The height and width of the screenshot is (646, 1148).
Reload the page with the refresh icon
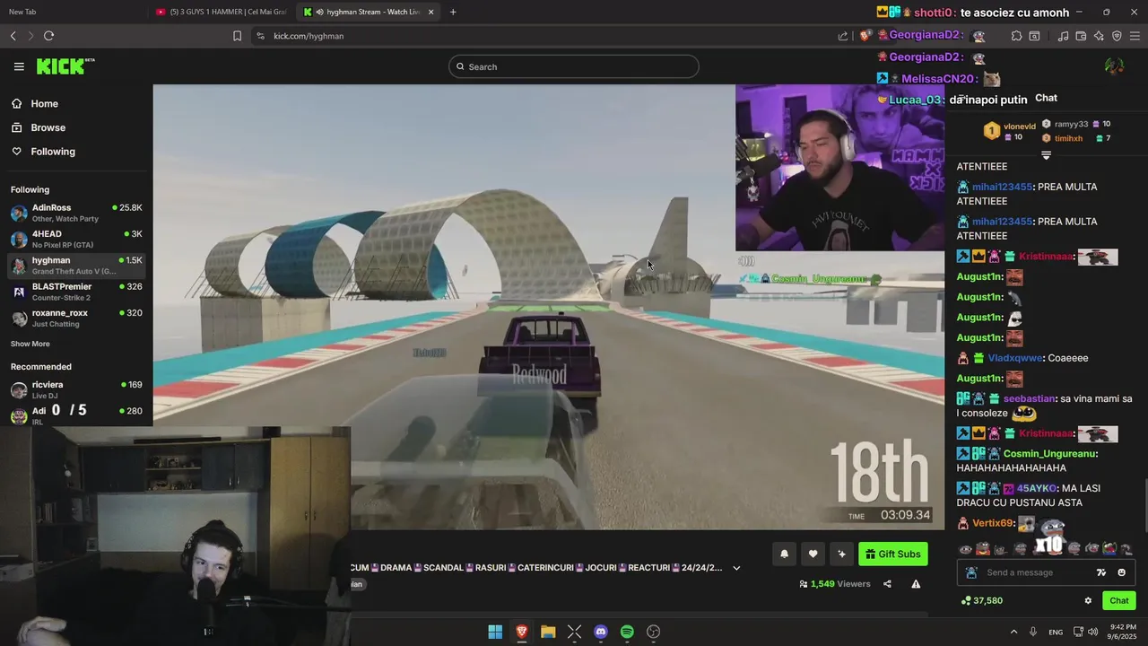48,36
